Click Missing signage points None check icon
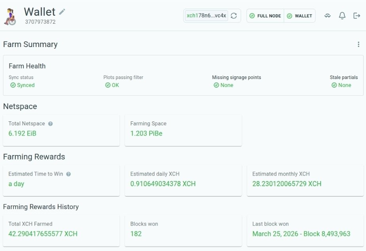Screen dimensions: 366x251 [216, 85]
